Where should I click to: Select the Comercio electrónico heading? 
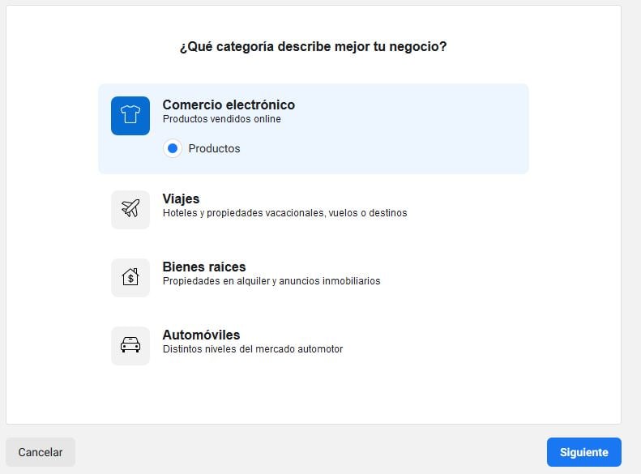point(229,105)
